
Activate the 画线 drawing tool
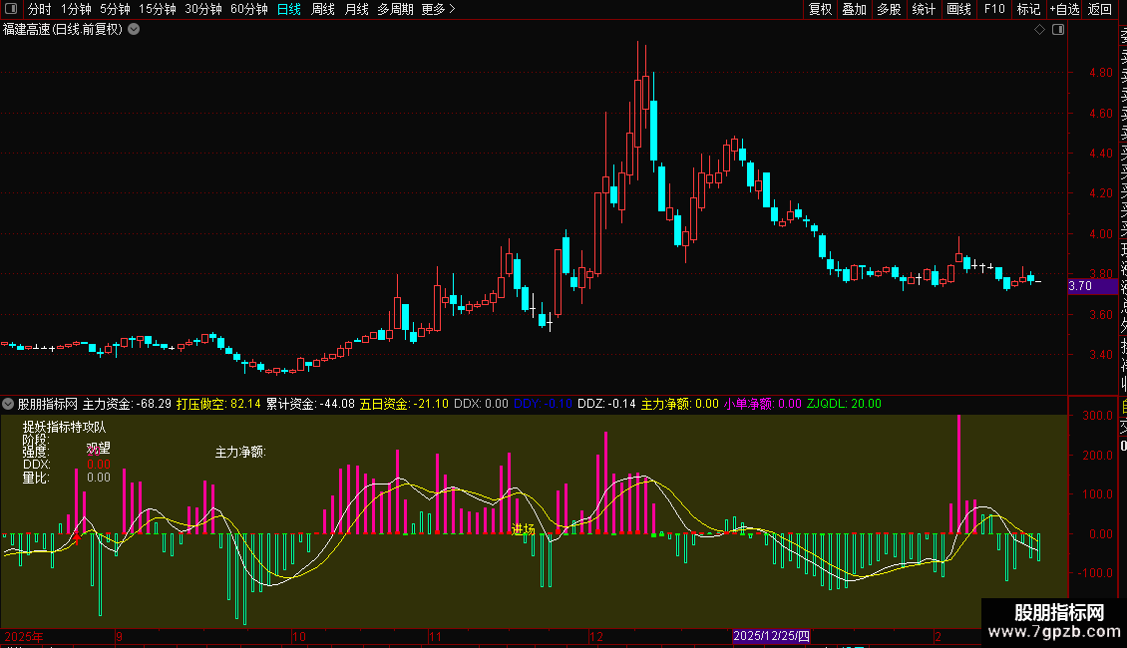[x=958, y=9]
